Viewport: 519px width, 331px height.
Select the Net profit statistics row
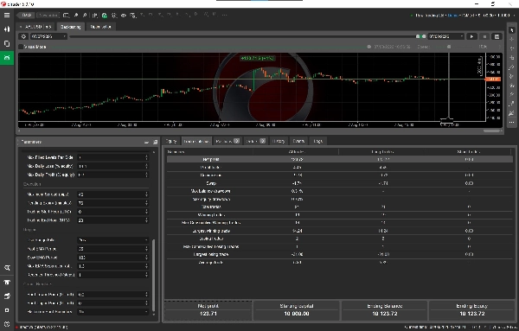point(340,159)
